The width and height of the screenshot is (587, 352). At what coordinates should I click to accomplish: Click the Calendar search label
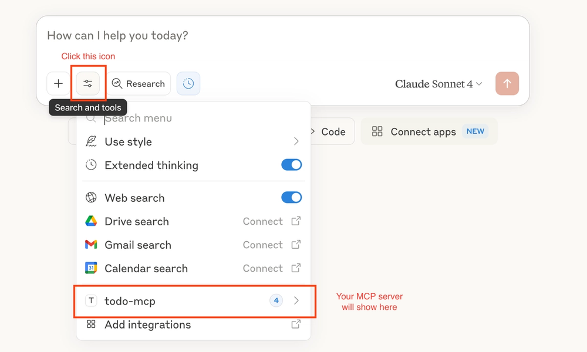tap(146, 269)
